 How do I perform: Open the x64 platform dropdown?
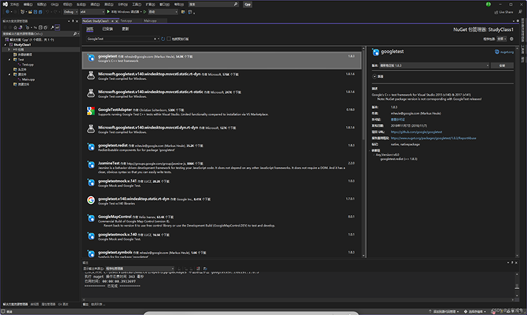coord(92,12)
